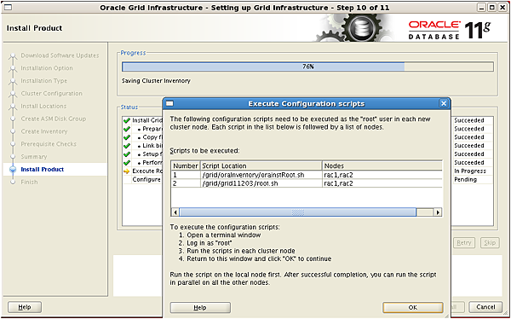Click OK in Execute Configuration scripts dialog

(x=413, y=308)
